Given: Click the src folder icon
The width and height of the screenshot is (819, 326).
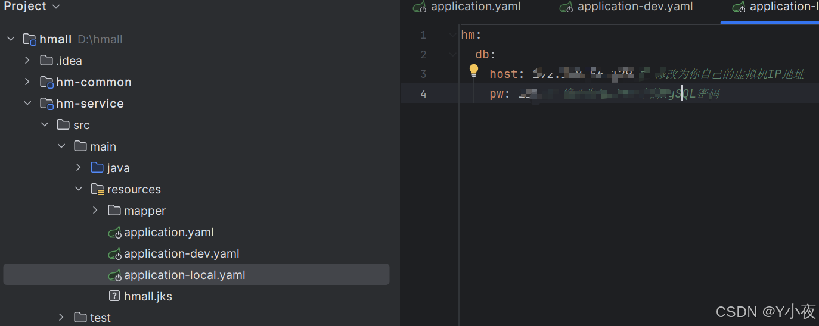Looking at the screenshot, I should [x=63, y=125].
